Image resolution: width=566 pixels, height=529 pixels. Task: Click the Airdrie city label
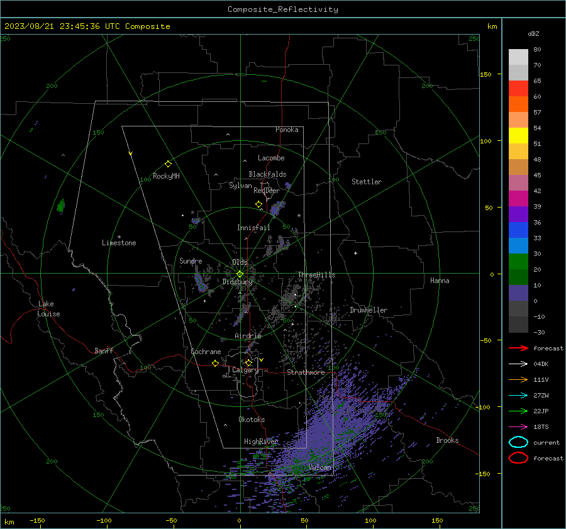[x=248, y=336]
